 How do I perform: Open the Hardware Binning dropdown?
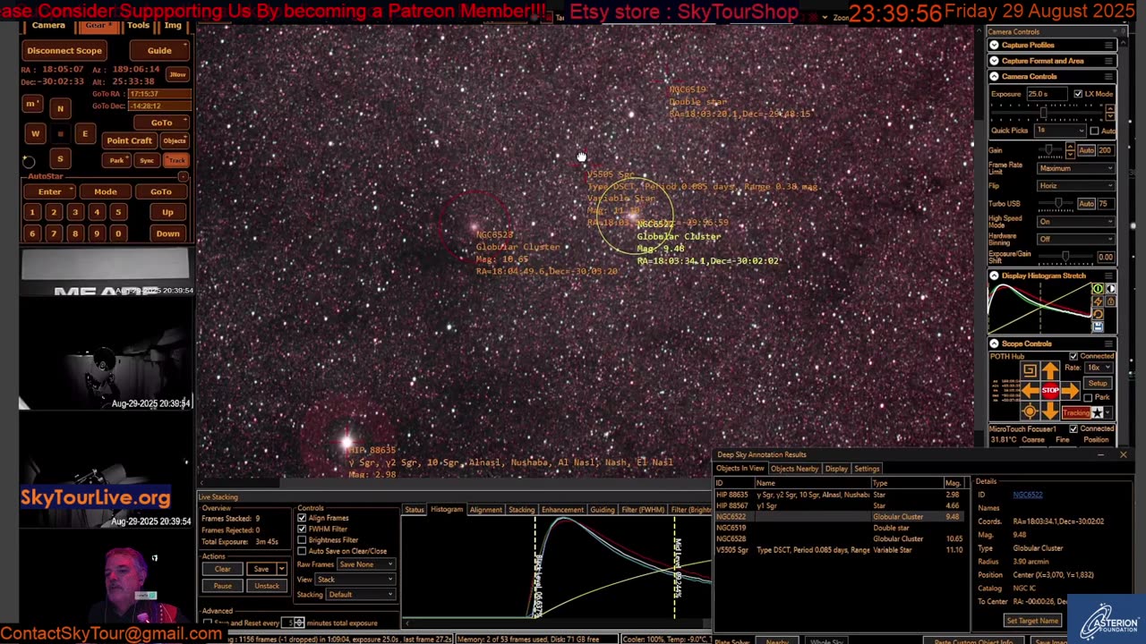1076,239
